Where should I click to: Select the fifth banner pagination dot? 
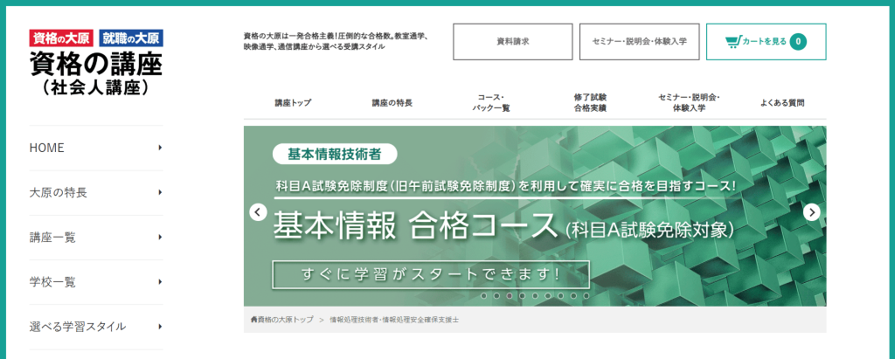(535, 295)
